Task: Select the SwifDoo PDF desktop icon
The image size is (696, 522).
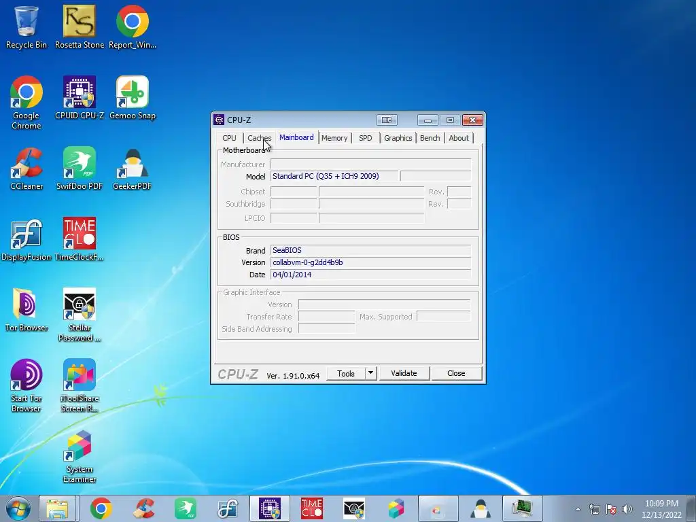Action: click(80, 169)
